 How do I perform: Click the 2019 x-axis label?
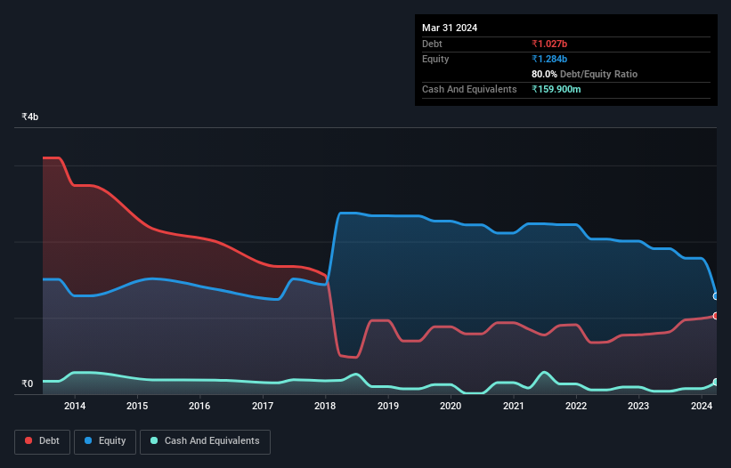click(388, 406)
